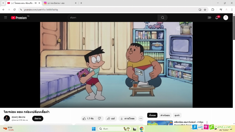Switch to the Instagram browser tab
The width and height of the screenshot is (235, 132).
coord(60,3)
